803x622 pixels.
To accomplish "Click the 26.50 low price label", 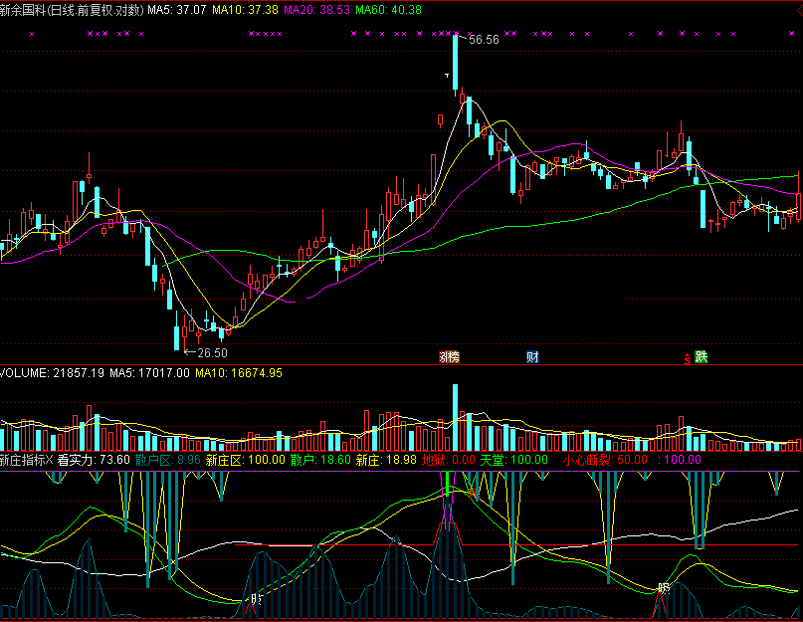I will coord(213,353).
